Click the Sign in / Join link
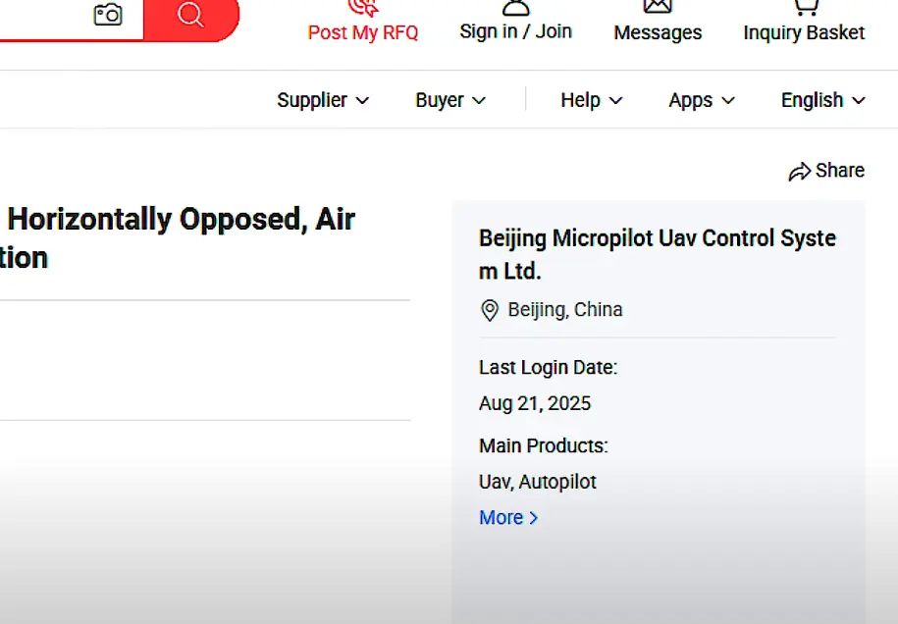The height and width of the screenshot is (624, 898). coord(515,31)
